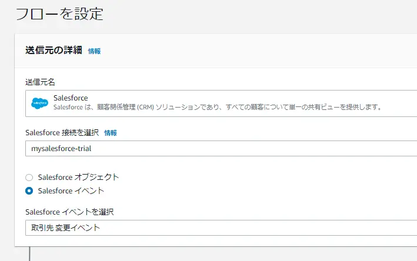Expand the Salesforce イベントを選択 event dropdown
This screenshot has height=261, width=417.
tap(221, 227)
